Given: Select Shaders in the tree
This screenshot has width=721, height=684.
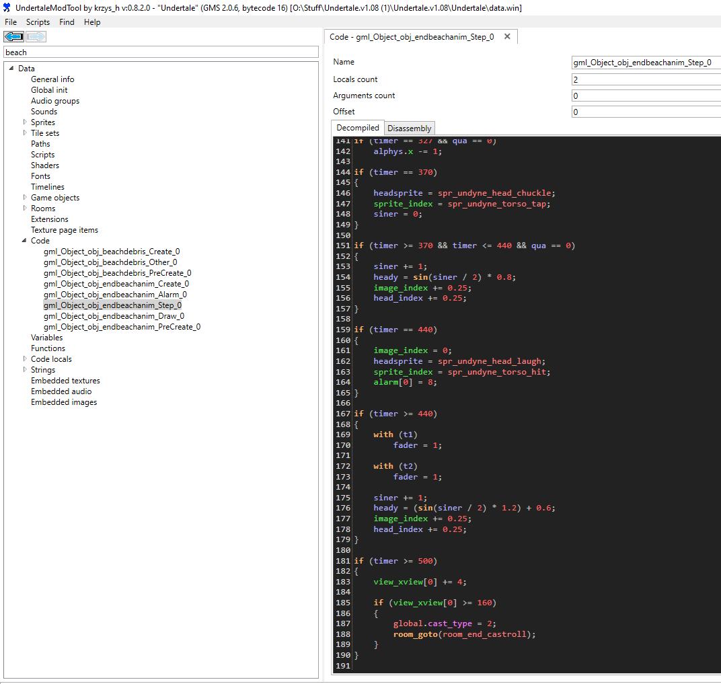Looking at the screenshot, I should point(45,165).
